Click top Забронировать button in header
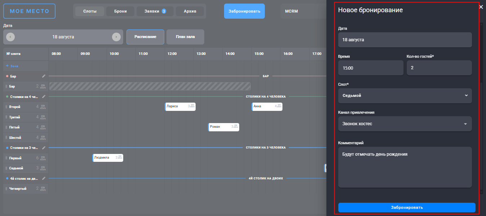Image resolution: width=486 pixels, height=216 pixels. (x=244, y=11)
